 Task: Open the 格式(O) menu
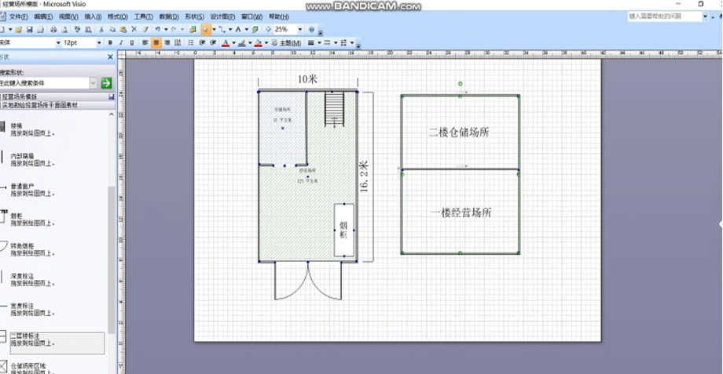click(x=118, y=16)
